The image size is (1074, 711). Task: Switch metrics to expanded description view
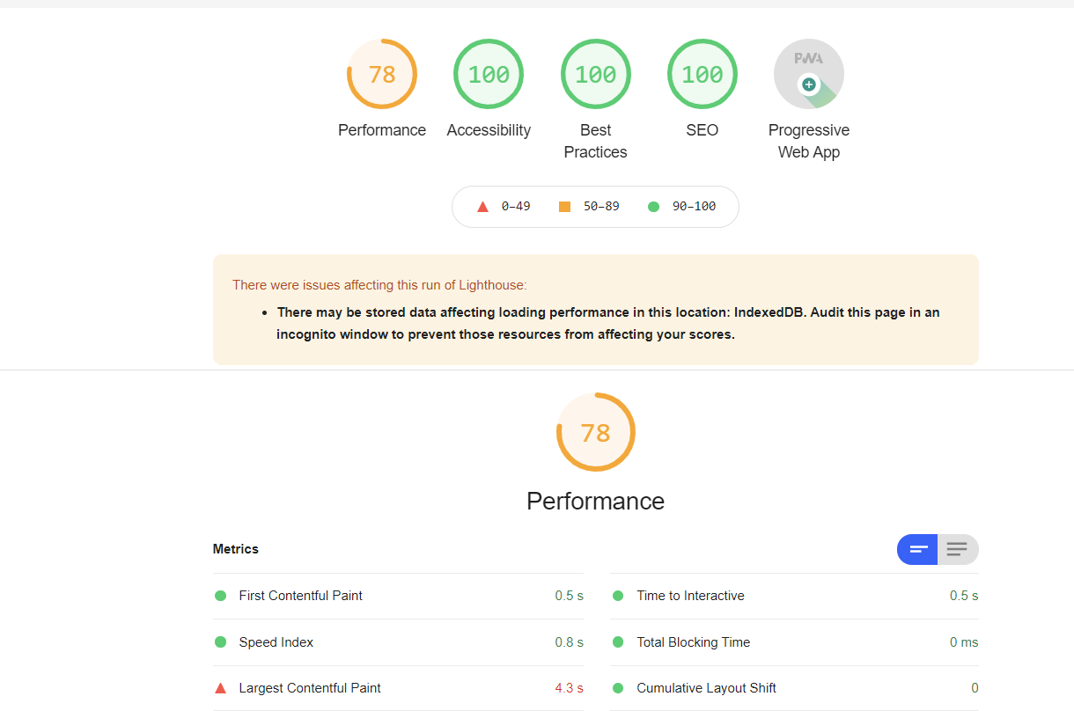tap(958, 550)
